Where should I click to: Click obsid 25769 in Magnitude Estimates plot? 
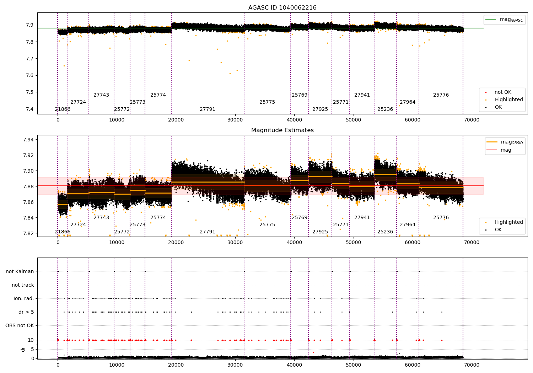pyautogui.click(x=300, y=218)
